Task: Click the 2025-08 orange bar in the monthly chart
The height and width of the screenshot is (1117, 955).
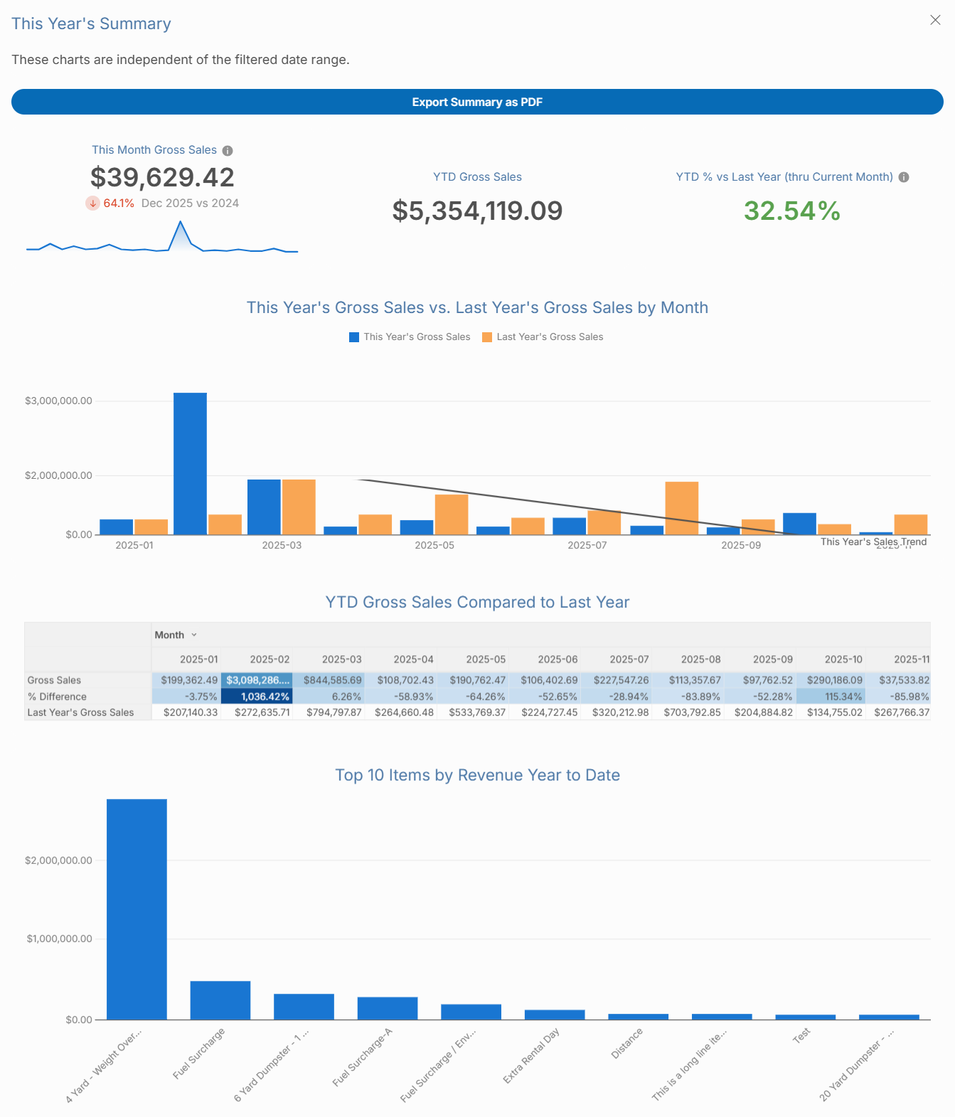Action: click(682, 508)
